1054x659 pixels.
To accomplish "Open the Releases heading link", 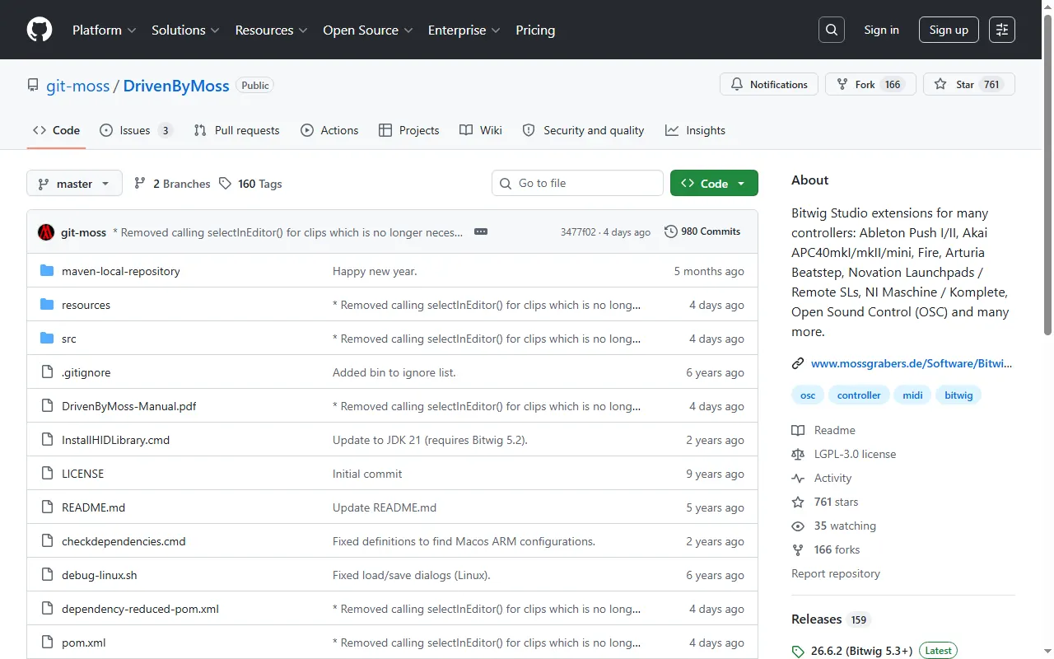I will (x=831, y=619).
